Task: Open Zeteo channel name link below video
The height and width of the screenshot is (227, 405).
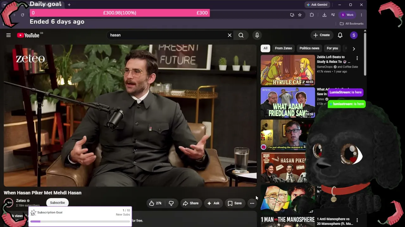Action: tap(21, 201)
